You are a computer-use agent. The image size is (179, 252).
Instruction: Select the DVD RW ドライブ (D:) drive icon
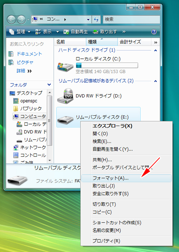[65, 96]
